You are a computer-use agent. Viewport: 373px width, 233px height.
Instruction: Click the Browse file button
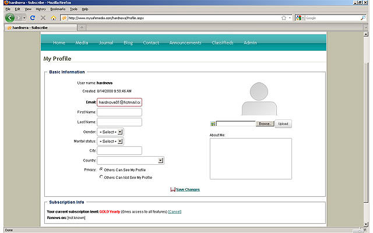(265, 124)
